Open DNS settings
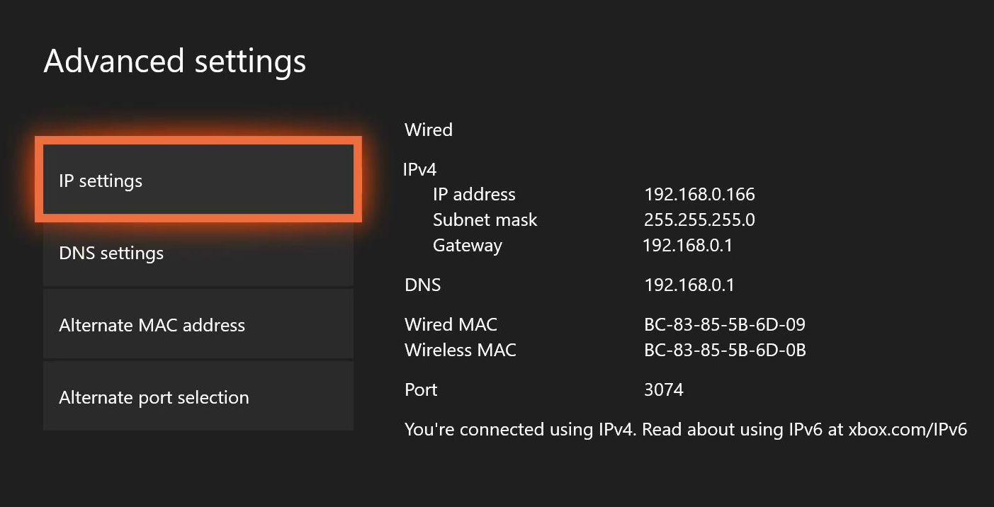The height and width of the screenshot is (507, 994). coord(198,253)
